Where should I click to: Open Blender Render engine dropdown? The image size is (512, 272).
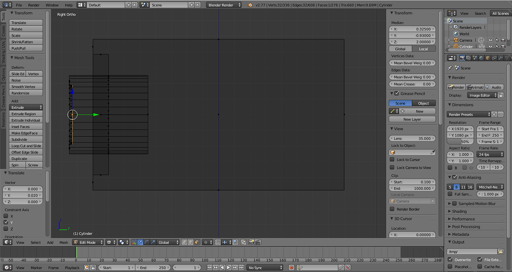coord(224,5)
